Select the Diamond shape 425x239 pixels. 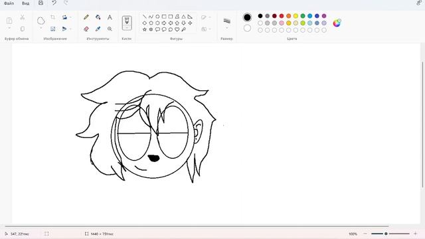point(145,23)
